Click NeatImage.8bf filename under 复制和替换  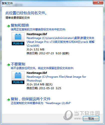point(37,34)
